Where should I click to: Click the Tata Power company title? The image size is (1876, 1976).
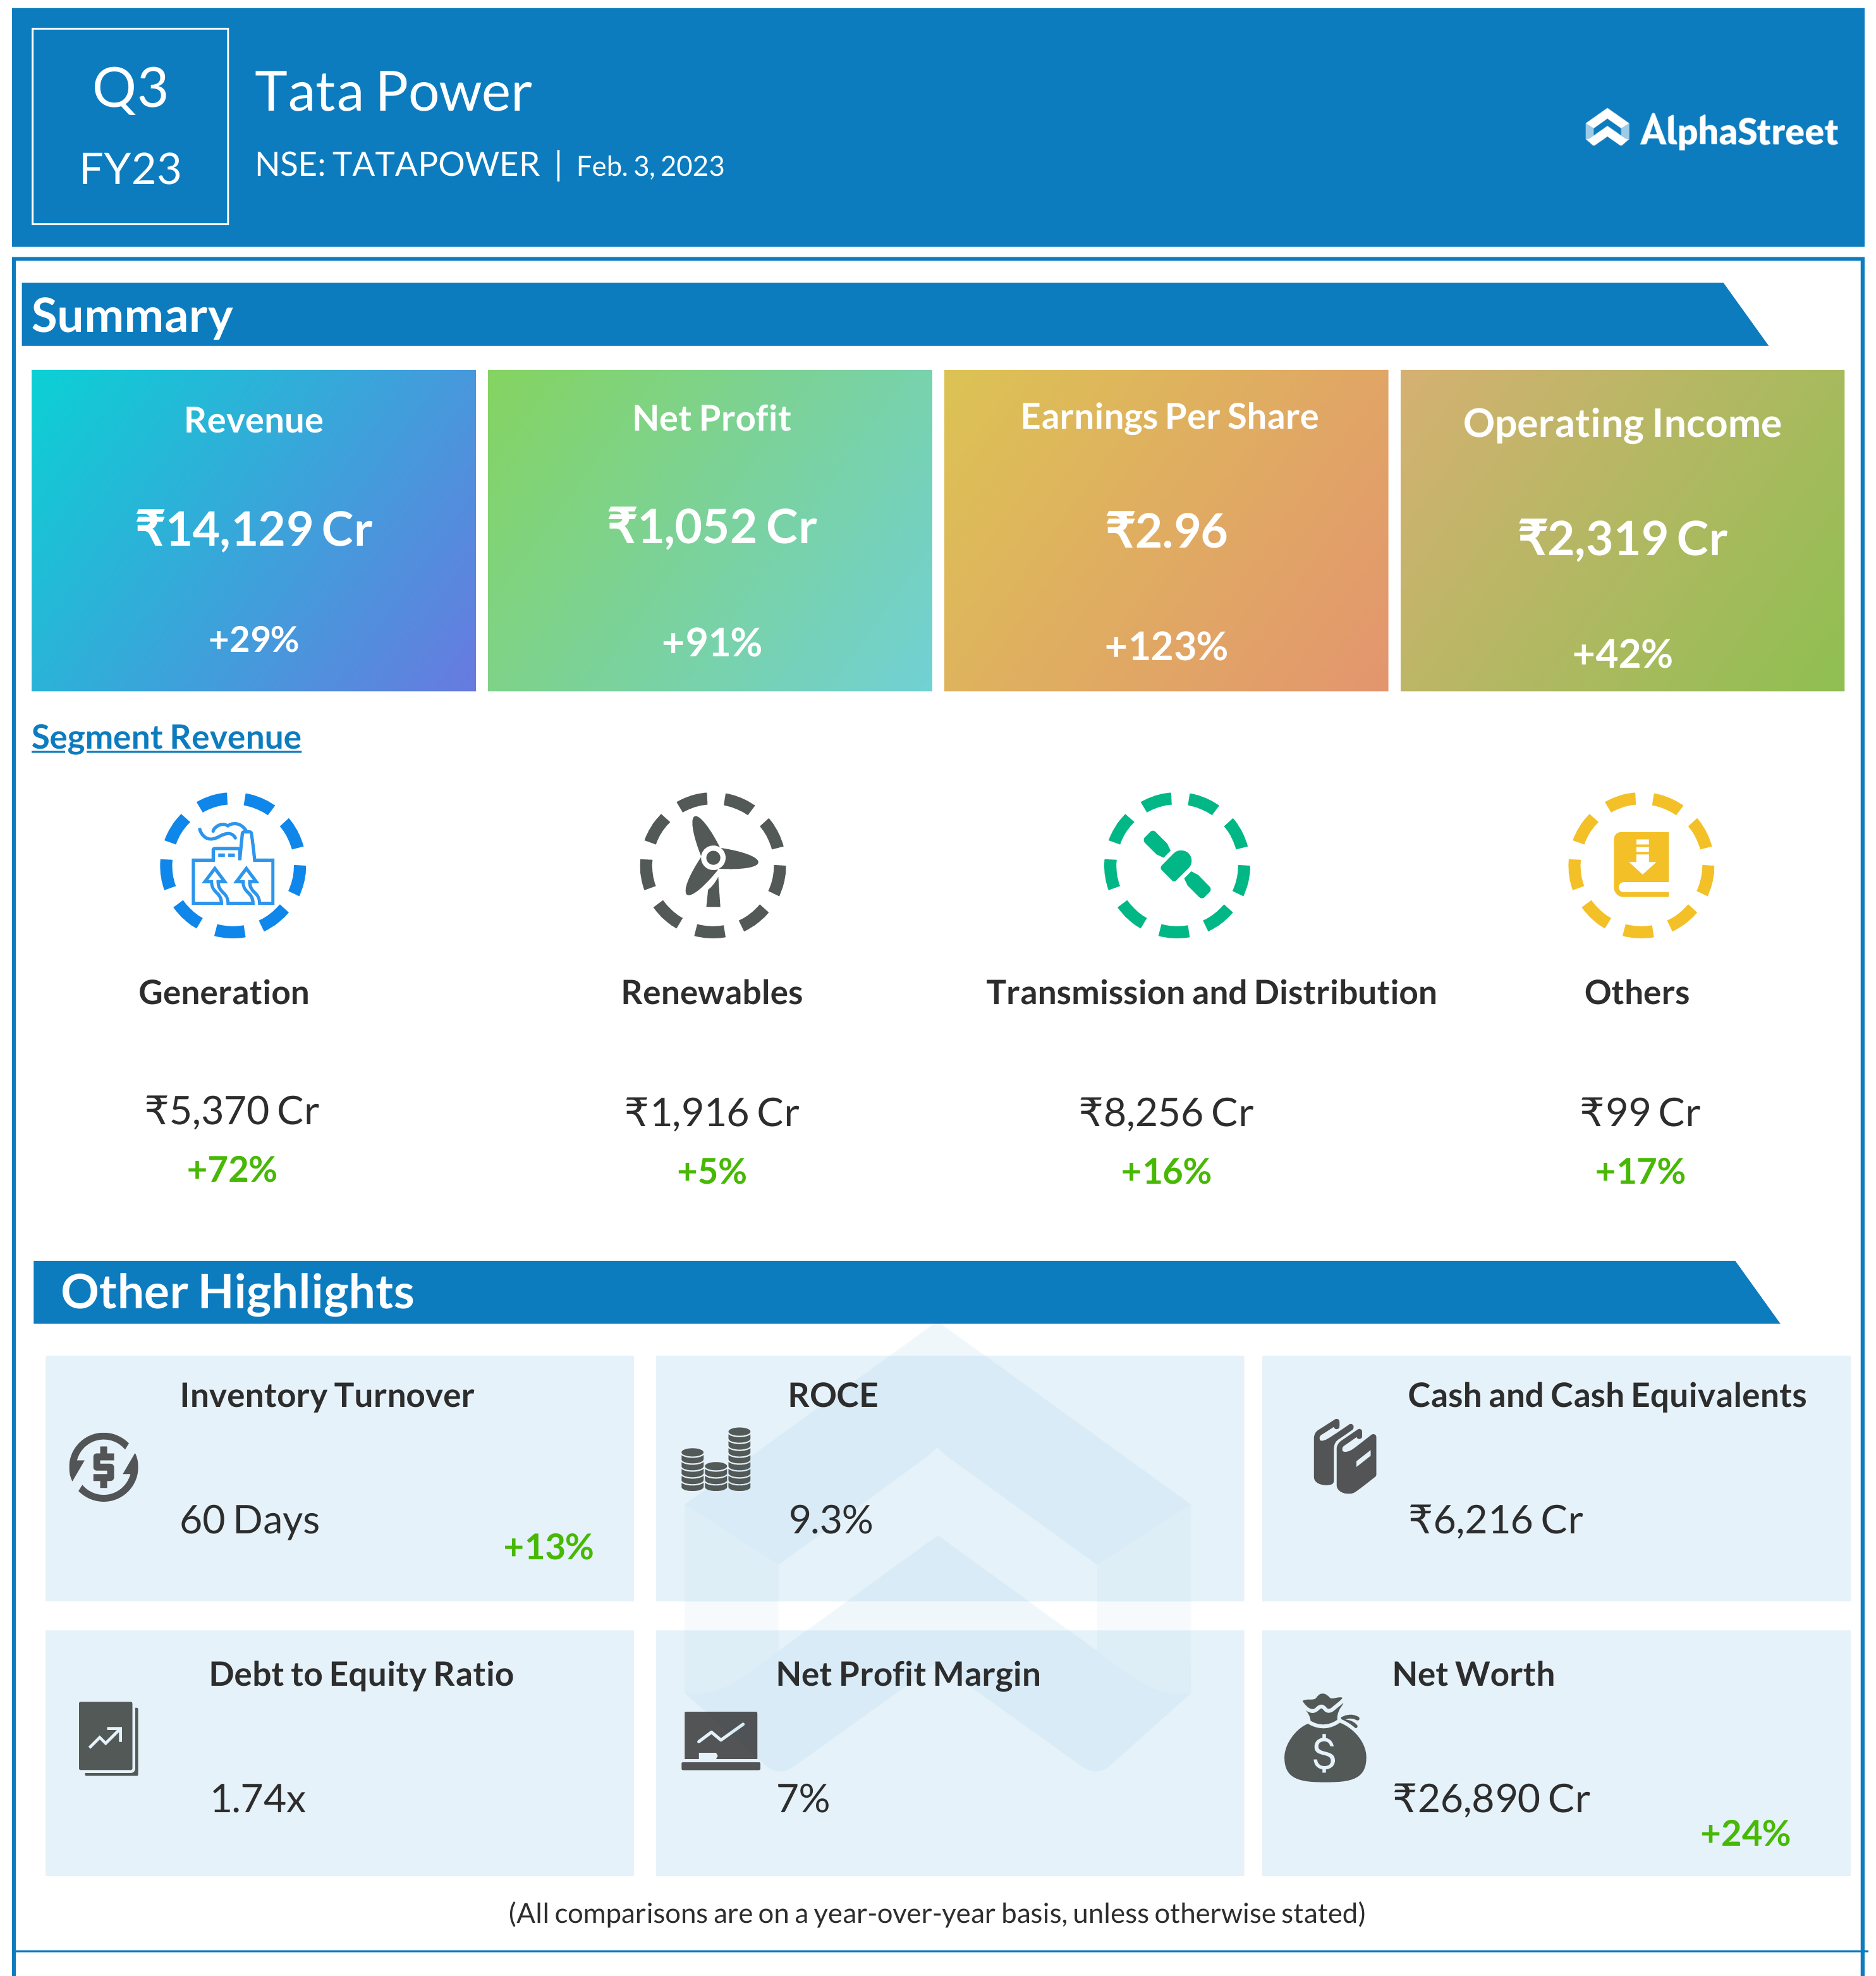tap(393, 92)
